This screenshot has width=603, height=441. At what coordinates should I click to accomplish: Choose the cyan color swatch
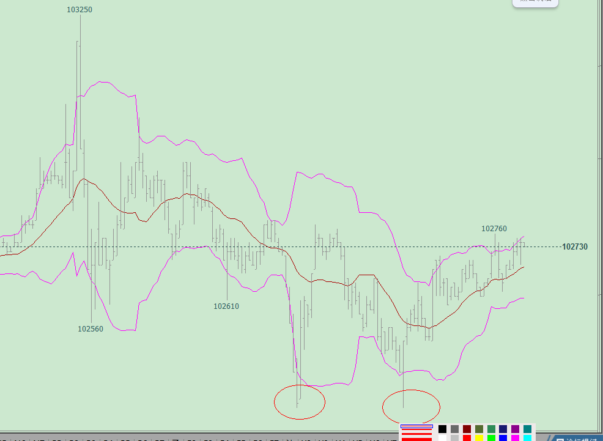pos(528,438)
